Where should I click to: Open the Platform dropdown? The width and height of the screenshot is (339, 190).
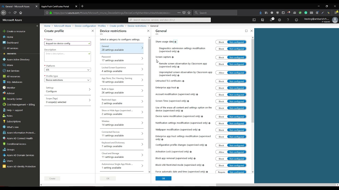[x=68, y=70]
